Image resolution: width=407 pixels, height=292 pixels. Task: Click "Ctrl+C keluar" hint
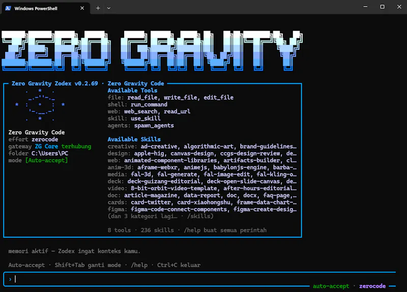pyautogui.click(x=179, y=265)
